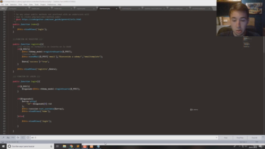
Task: Click the codeigniter.com user guide URL
Action: 51,19
